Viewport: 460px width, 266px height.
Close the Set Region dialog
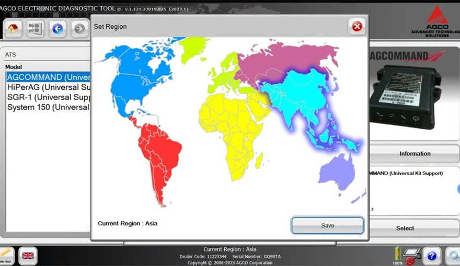pyautogui.click(x=357, y=27)
